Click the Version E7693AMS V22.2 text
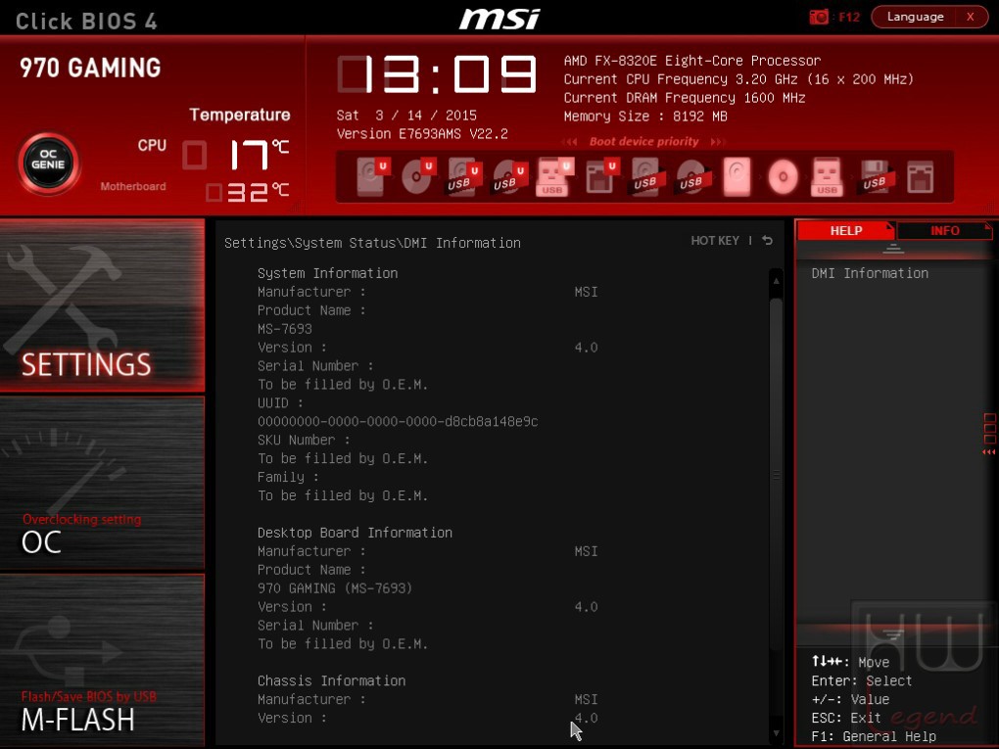This screenshot has width=999, height=749. click(x=422, y=134)
